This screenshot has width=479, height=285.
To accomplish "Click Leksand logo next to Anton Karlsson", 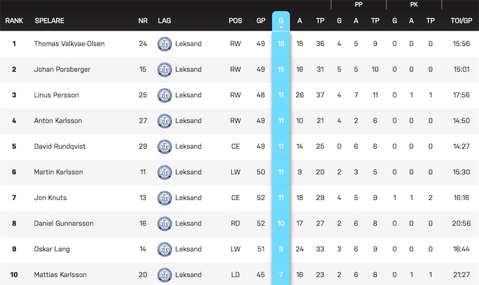I will click(164, 121).
